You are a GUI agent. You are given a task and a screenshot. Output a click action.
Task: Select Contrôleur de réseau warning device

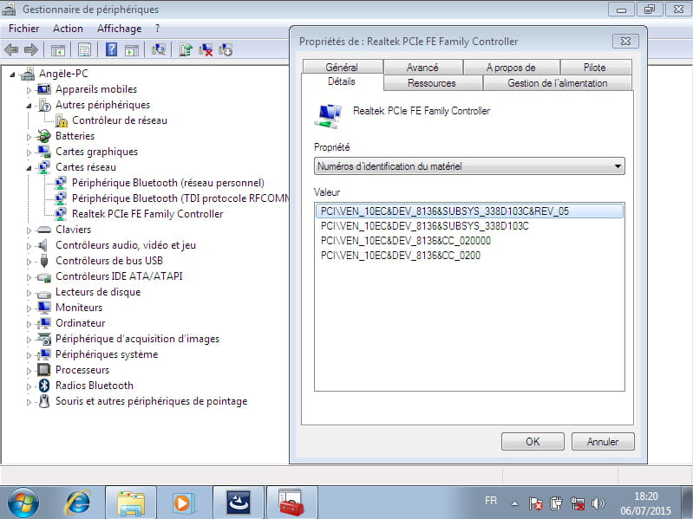coord(120,120)
